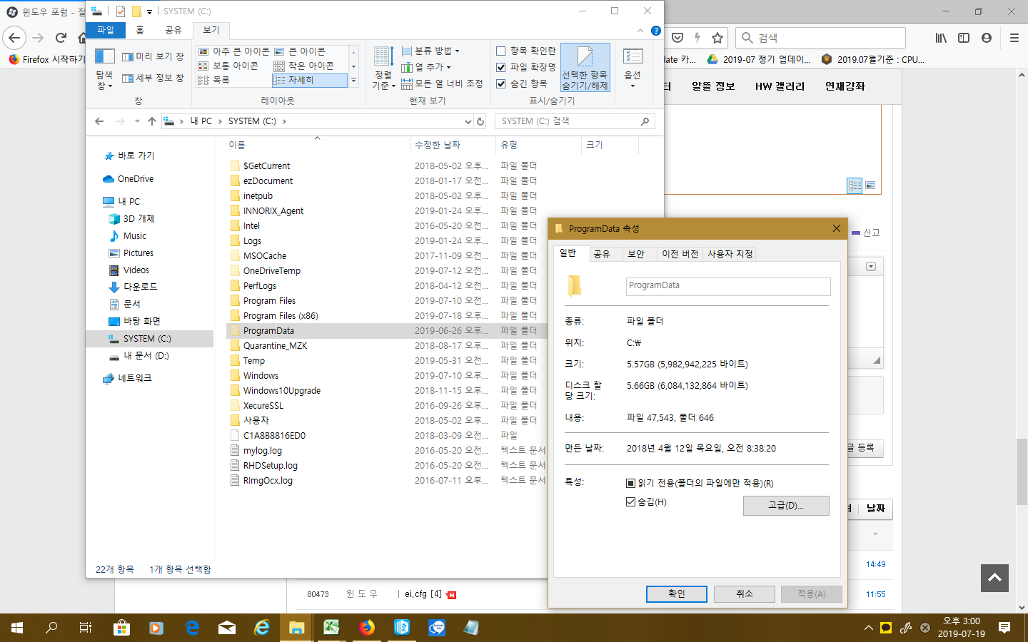This screenshot has width=1028, height=642.
Task: Toggle the 세부 정보 창 details pane
Action: pos(153,78)
